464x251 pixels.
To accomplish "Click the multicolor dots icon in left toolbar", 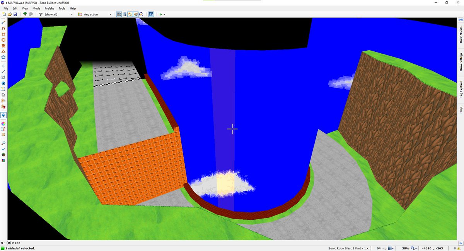I will 3,129.
